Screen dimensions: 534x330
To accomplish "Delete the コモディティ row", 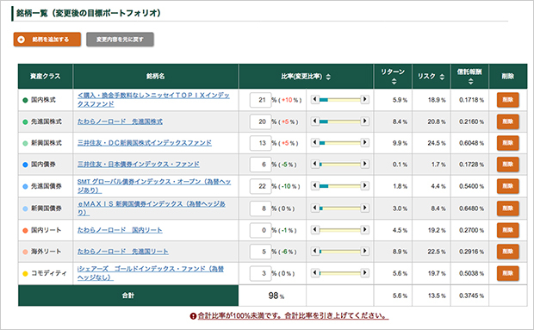I will tap(508, 273).
